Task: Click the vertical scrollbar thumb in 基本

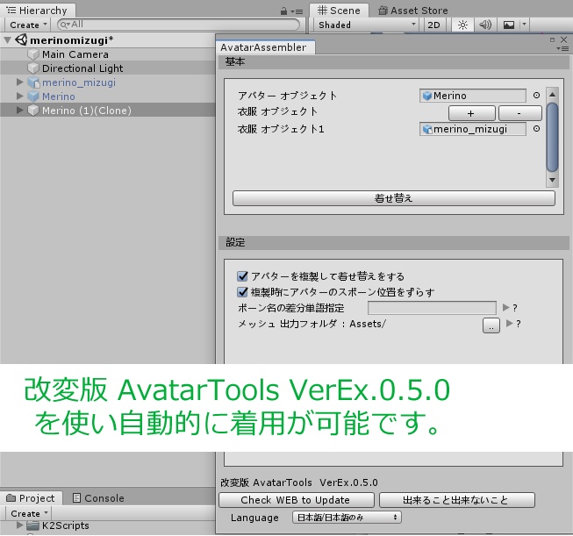Action: click(552, 137)
